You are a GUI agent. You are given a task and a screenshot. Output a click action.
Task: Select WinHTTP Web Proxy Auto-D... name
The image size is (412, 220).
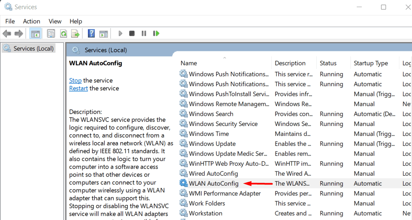pos(229,164)
